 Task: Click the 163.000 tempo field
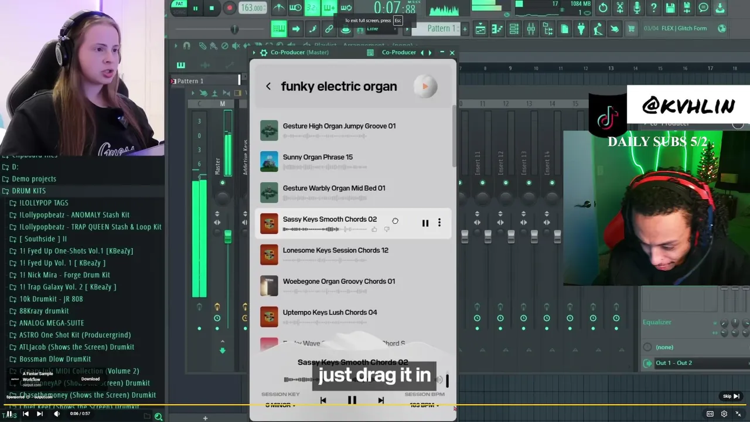click(x=253, y=8)
